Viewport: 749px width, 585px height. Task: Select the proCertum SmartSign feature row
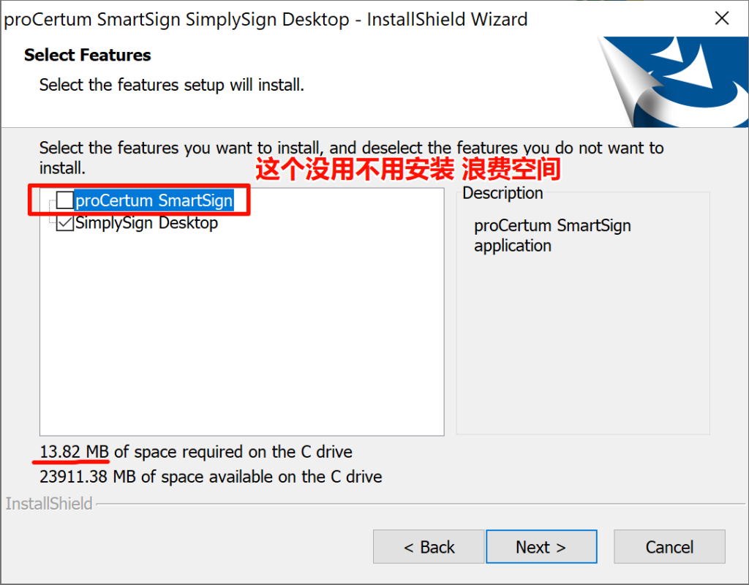(154, 200)
